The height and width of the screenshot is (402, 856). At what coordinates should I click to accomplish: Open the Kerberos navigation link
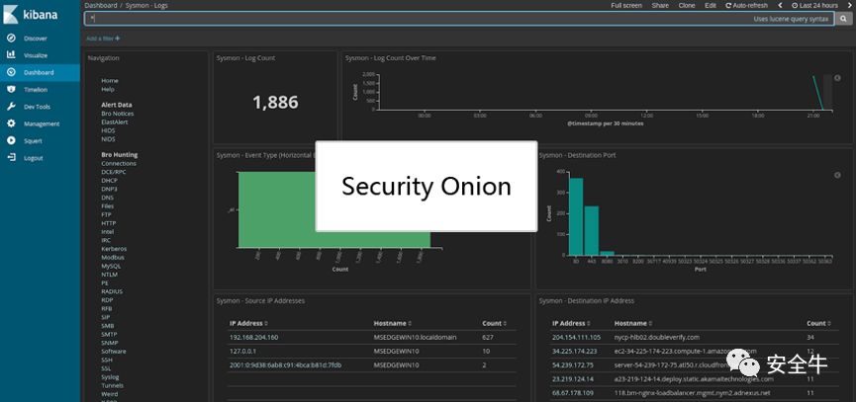pyautogui.click(x=114, y=249)
